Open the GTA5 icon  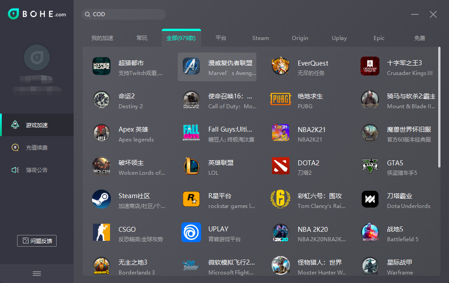370,166
